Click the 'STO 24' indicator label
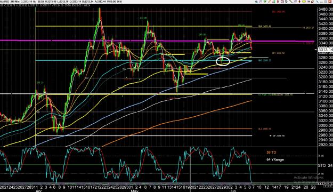The height and width of the screenshot is (192, 333). pos(326,165)
